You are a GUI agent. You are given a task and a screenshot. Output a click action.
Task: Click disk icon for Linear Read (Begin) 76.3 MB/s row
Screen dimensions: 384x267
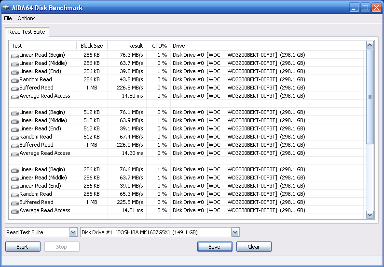pos(15,55)
